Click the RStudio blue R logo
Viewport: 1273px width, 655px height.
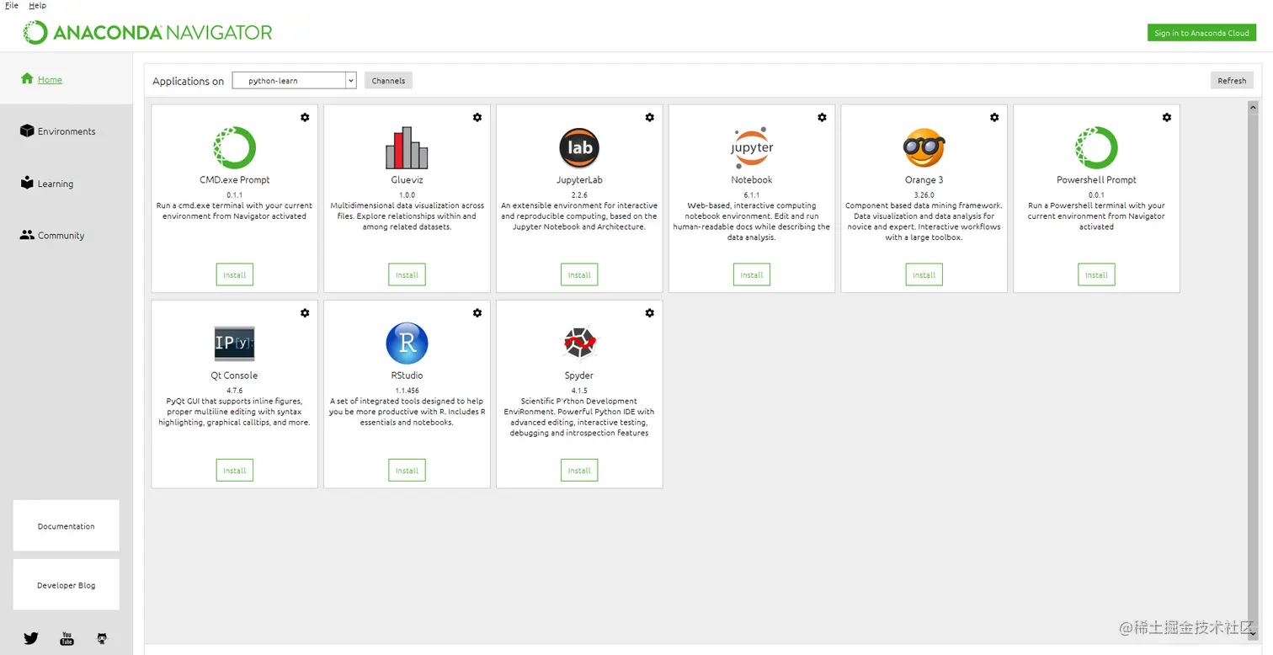click(407, 343)
